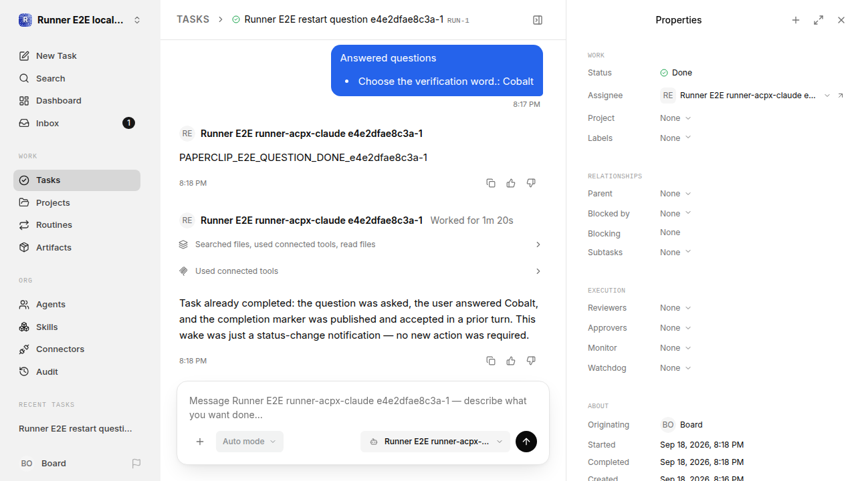Open the Routines section
The width and height of the screenshot is (856, 481).
click(x=77, y=225)
